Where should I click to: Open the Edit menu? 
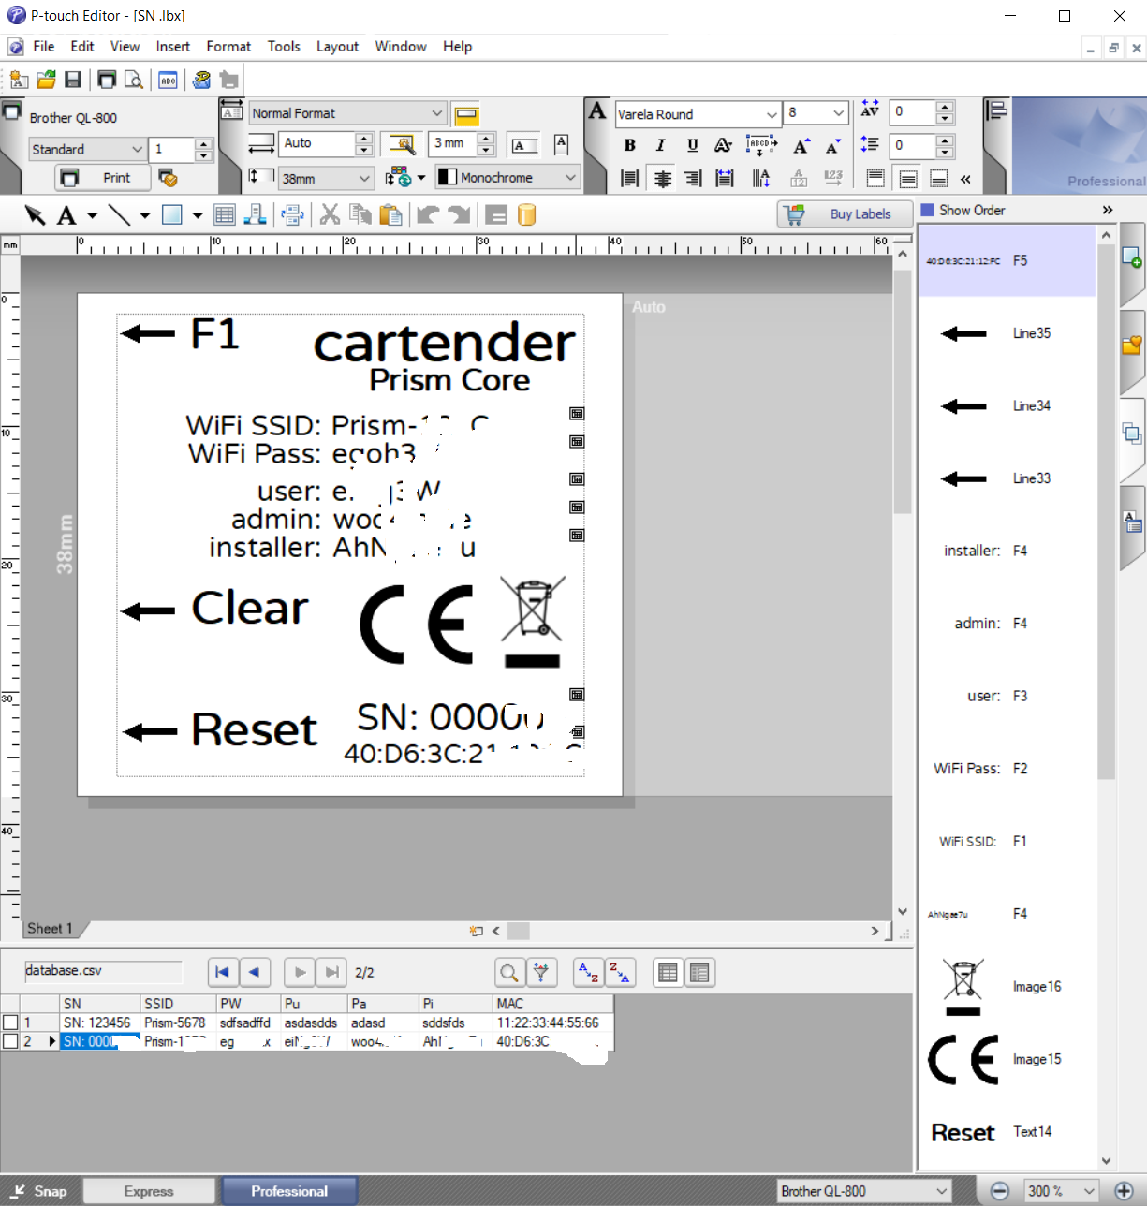82,47
